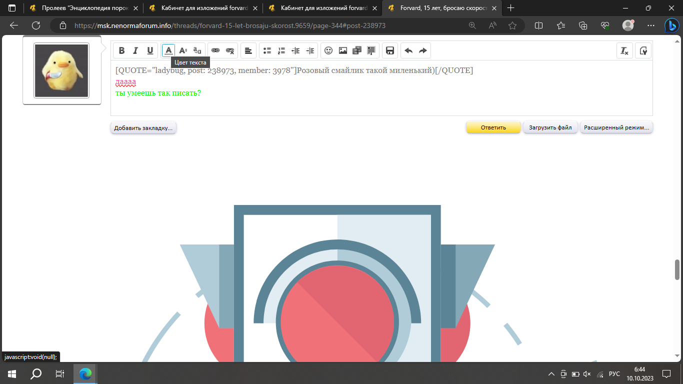The image size is (683, 384).
Task: Remove link using the unlink icon
Action: tap(230, 50)
